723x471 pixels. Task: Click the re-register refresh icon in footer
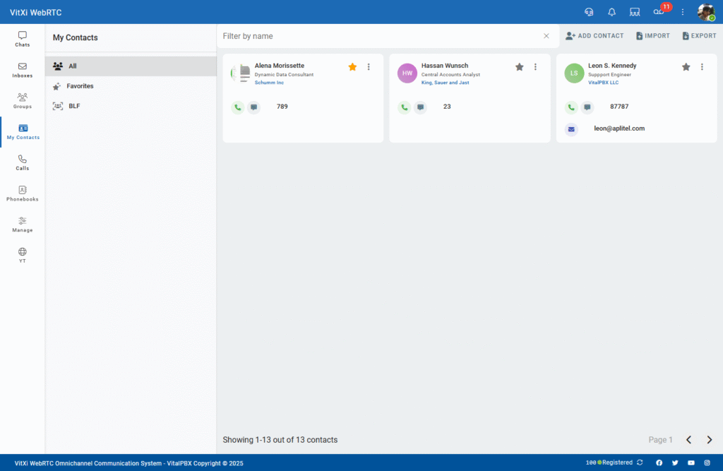click(x=640, y=463)
